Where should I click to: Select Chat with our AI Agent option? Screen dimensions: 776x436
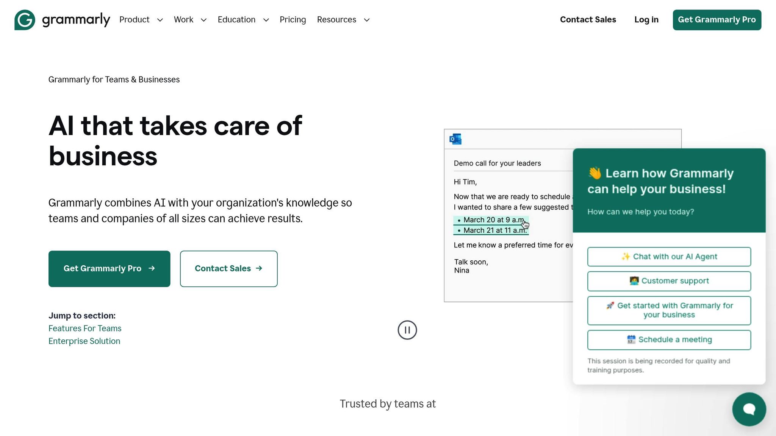669,257
